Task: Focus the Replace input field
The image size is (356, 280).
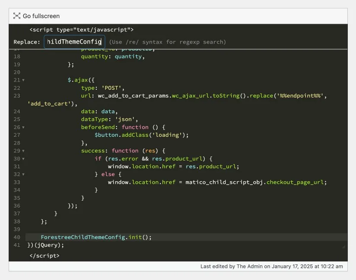Action: (x=74, y=42)
